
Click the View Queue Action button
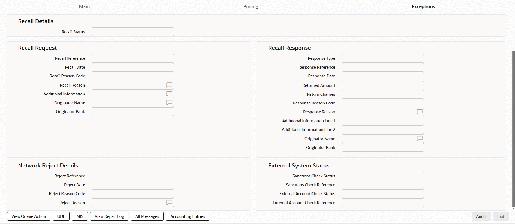click(x=29, y=216)
